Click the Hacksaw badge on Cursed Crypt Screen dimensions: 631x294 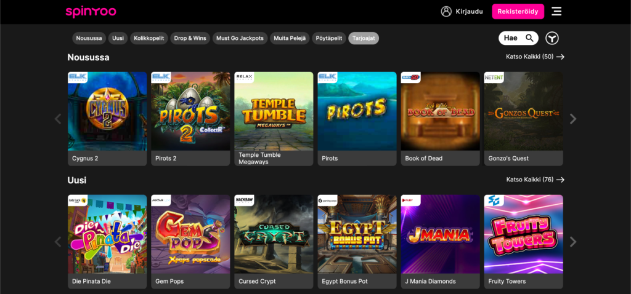(x=244, y=200)
